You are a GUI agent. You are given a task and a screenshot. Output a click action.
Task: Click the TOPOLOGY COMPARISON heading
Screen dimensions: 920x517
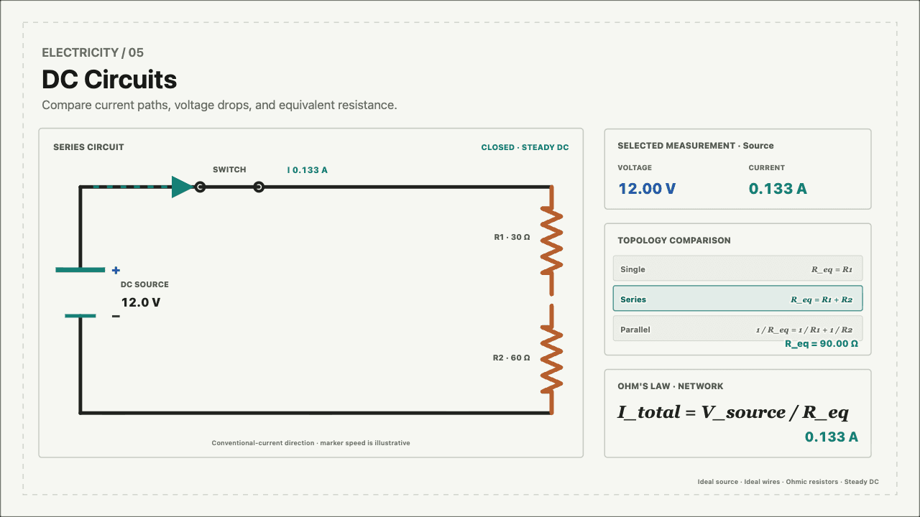click(674, 241)
